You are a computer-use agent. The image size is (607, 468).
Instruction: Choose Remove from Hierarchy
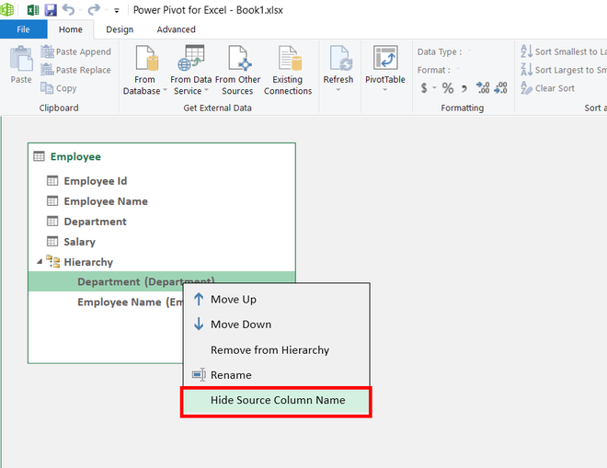(x=277, y=350)
